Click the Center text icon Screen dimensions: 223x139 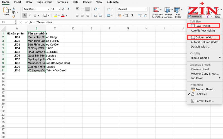82,15
